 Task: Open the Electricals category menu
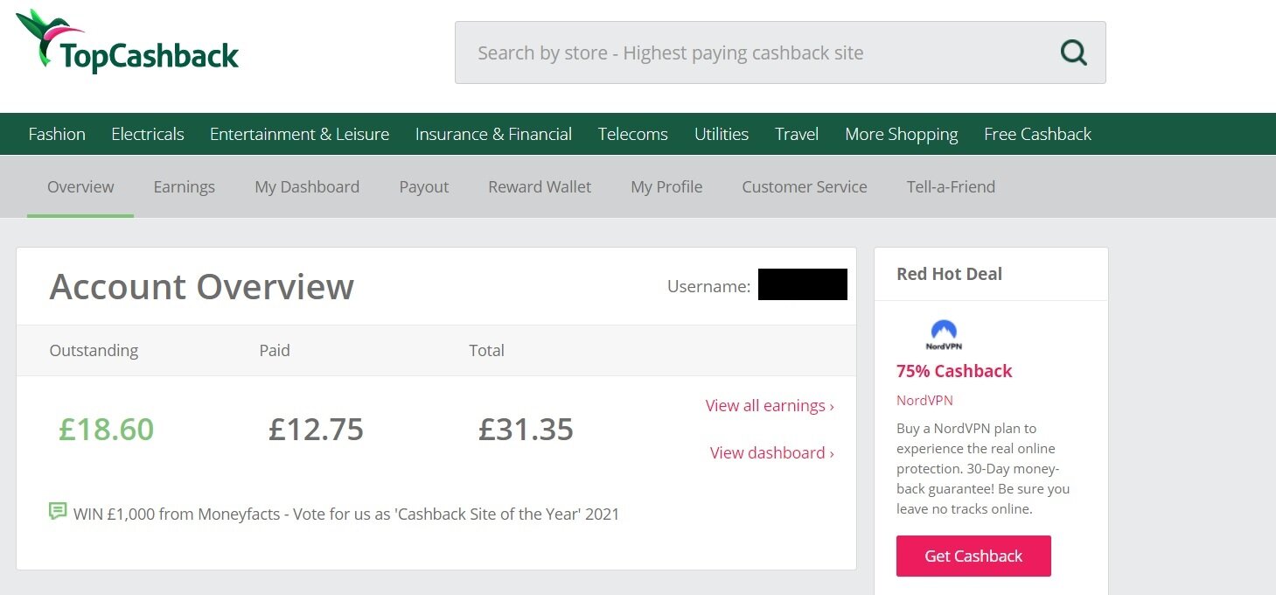click(148, 134)
